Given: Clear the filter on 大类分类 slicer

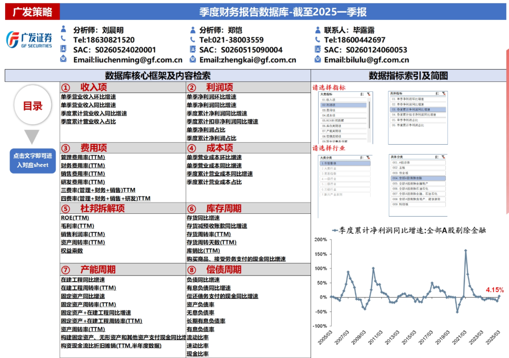Looking at the screenshot, I should coord(369,157).
